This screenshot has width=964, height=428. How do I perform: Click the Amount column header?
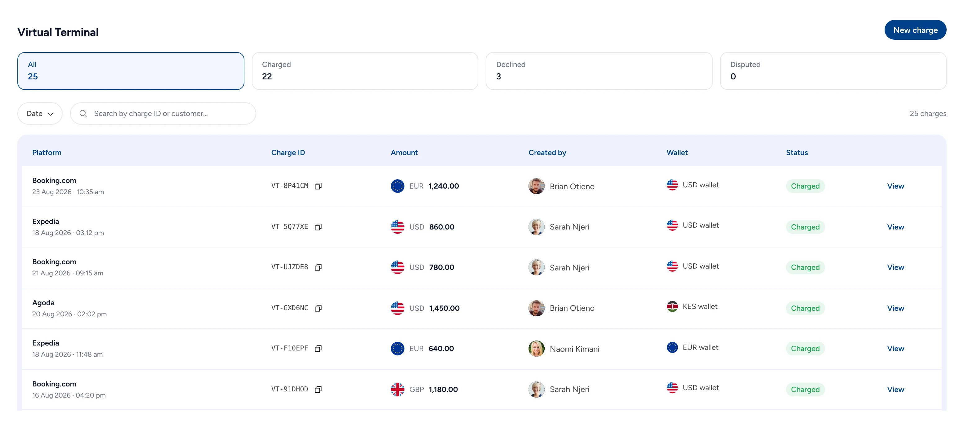[404, 153]
